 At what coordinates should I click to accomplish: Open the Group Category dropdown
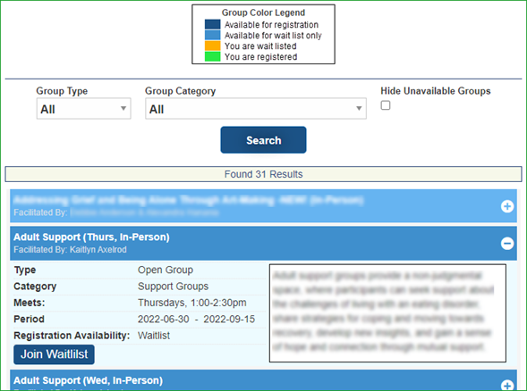tap(256, 109)
